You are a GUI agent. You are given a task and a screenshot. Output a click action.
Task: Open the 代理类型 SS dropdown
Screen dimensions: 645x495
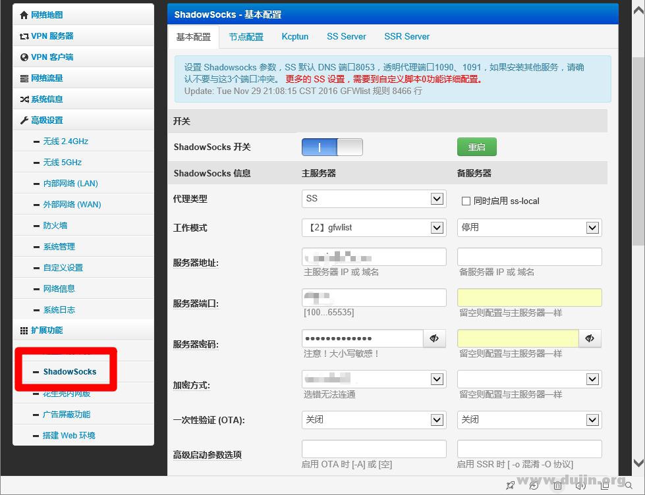click(374, 199)
